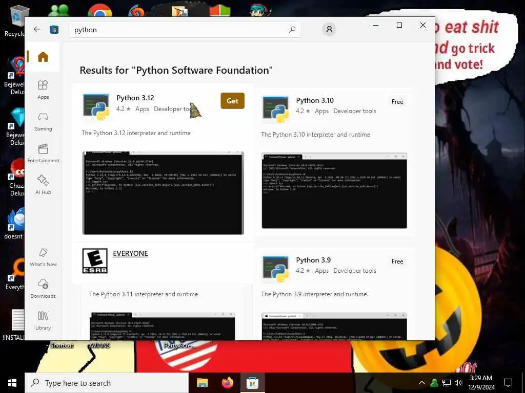Show hidden system tray icons
Image resolution: width=525 pixels, height=393 pixels.
point(422,383)
